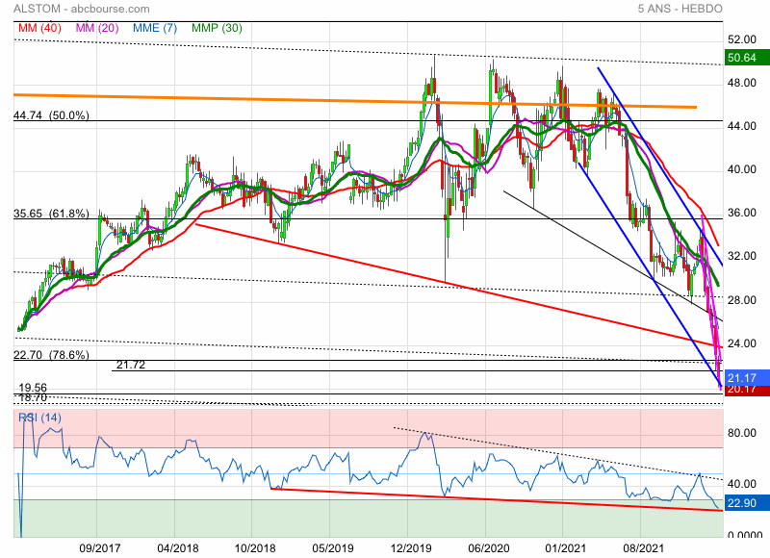Click the blue 21.17 price tag
Image resolution: width=770 pixels, height=558 pixels.
point(747,377)
